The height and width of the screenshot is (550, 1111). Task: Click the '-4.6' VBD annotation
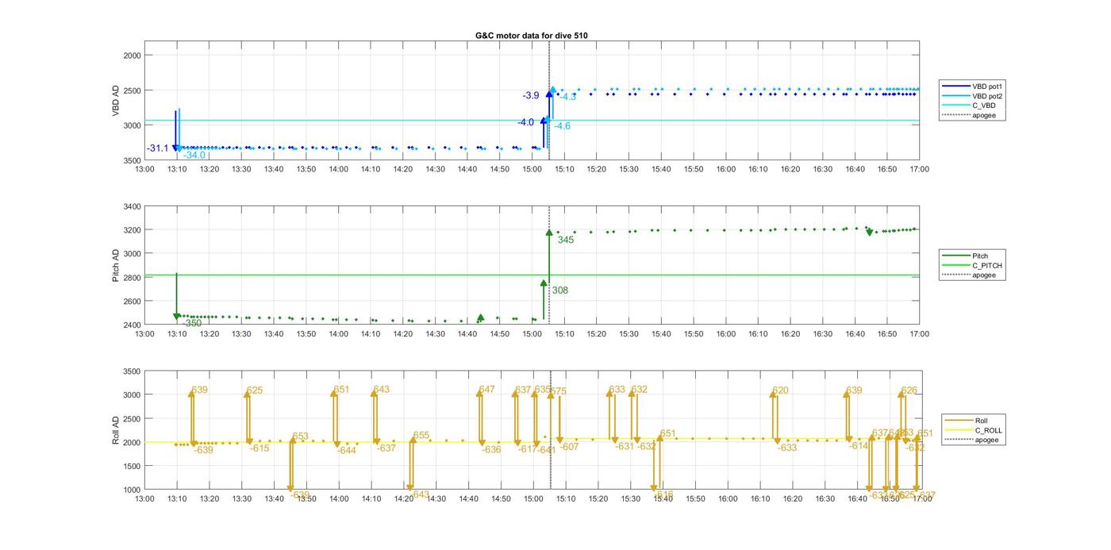562,126
